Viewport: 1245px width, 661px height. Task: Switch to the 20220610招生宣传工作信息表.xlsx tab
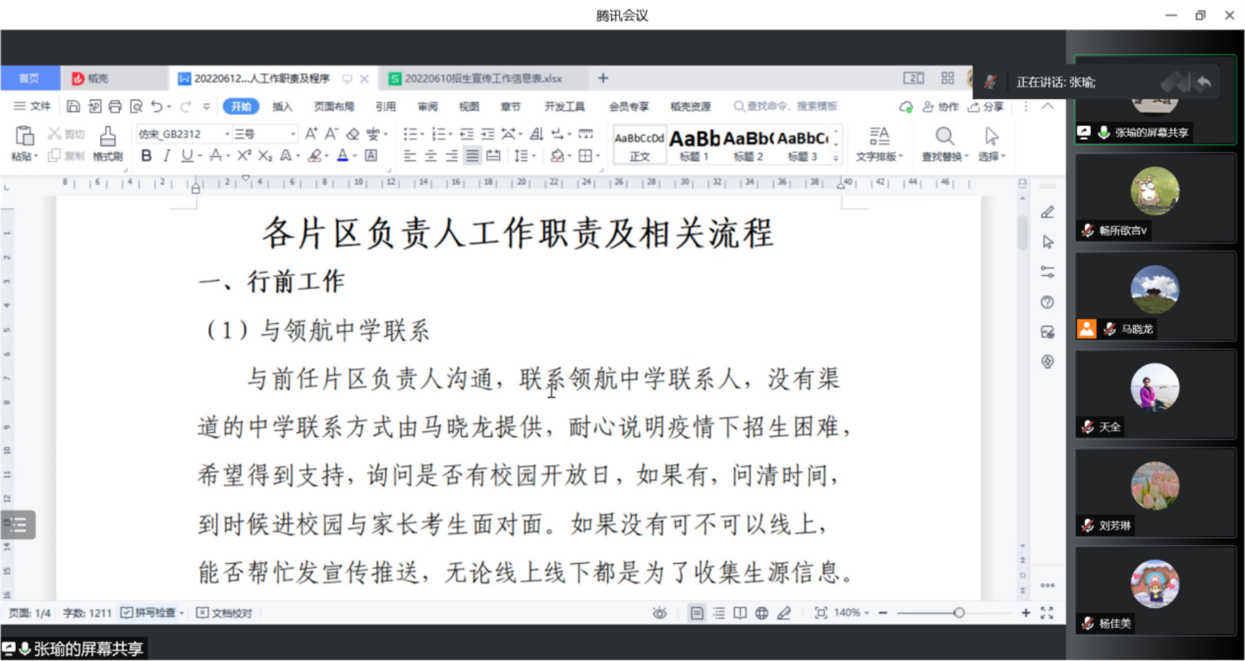click(476, 78)
